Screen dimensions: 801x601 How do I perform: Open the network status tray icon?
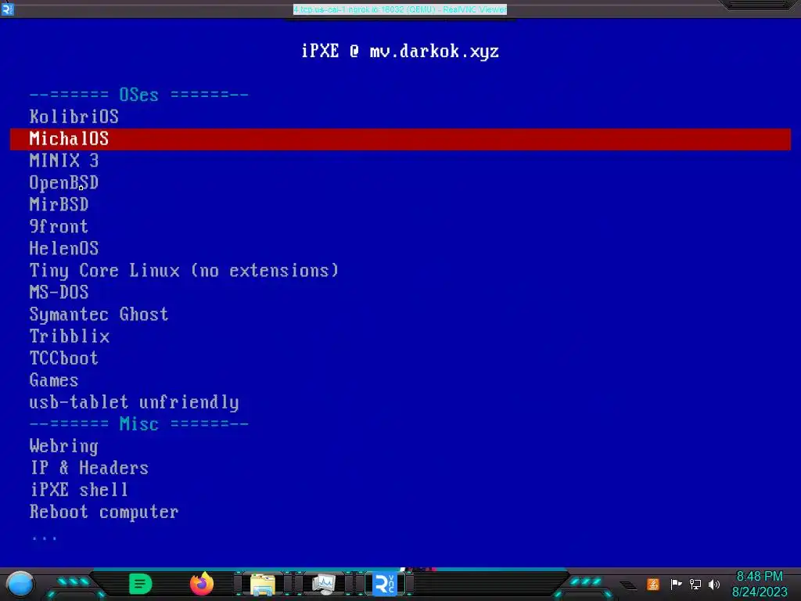point(695,584)
